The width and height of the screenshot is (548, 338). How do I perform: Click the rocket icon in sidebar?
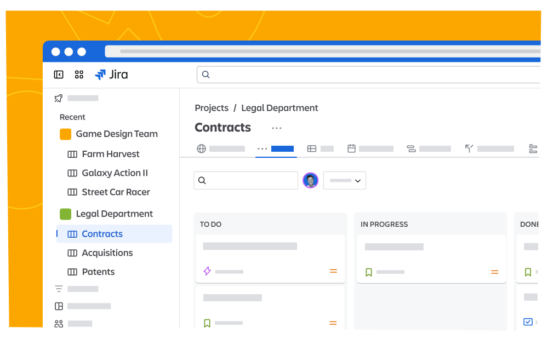(59, 99)
